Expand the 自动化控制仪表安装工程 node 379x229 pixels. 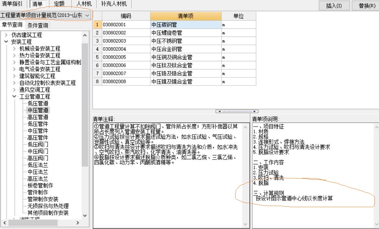(14, 83)
